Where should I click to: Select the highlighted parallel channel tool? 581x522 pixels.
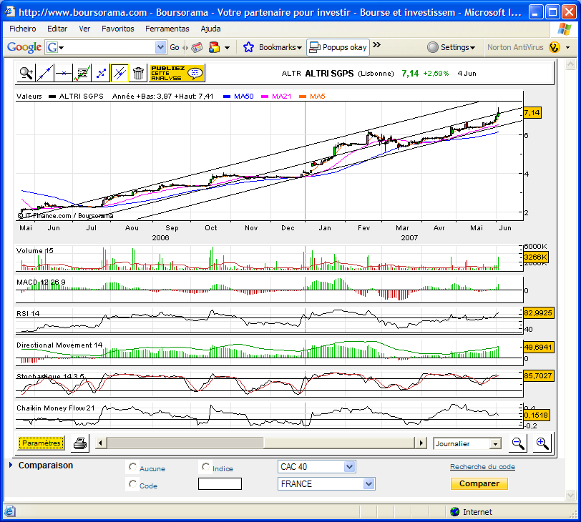[x=119, y=73]
